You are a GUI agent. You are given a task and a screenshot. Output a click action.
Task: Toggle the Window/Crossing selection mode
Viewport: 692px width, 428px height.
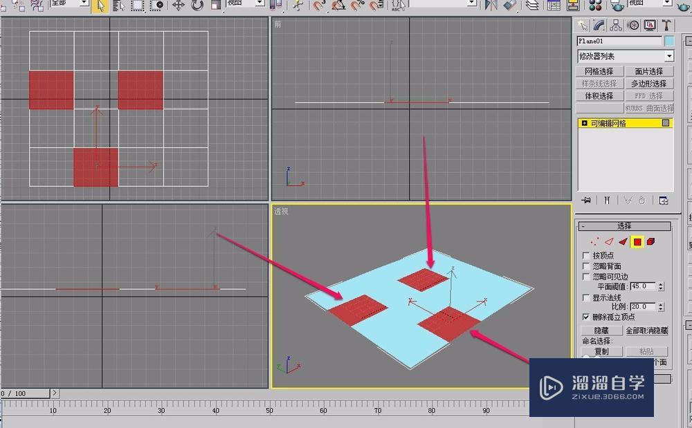156,6
